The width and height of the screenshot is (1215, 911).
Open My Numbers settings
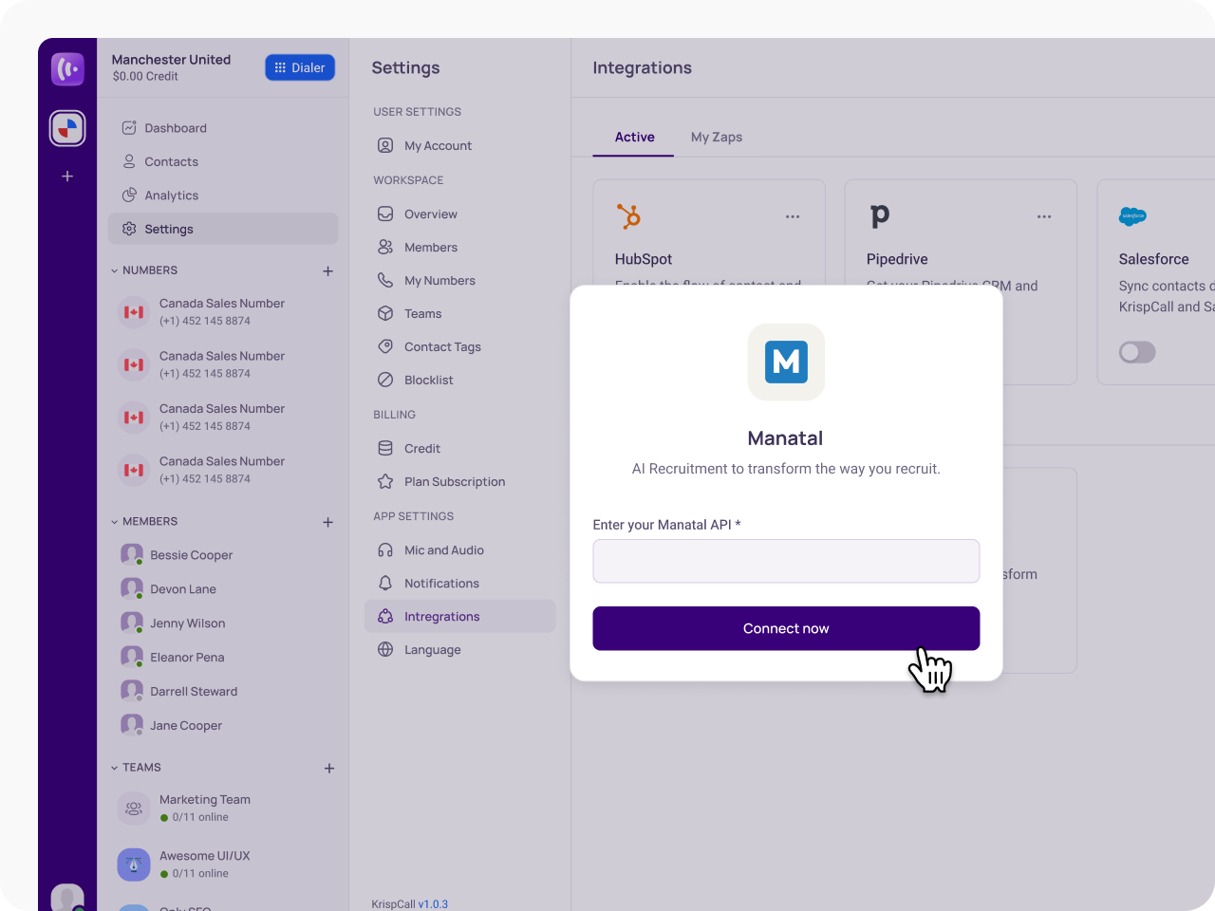[x=460, y=281]
